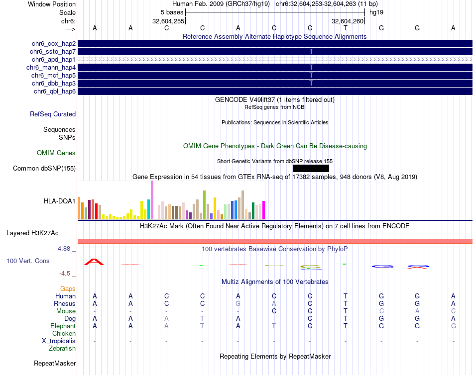Click the chr6_apd_hap1 arrowed gap line
Viewport: 473px width, 375px height.
tap(275, 60)
